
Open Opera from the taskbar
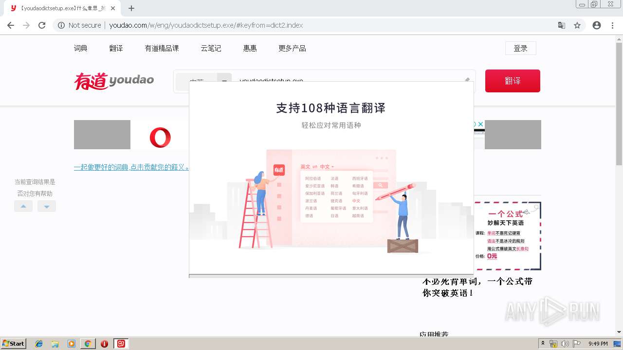click(104, 344)
